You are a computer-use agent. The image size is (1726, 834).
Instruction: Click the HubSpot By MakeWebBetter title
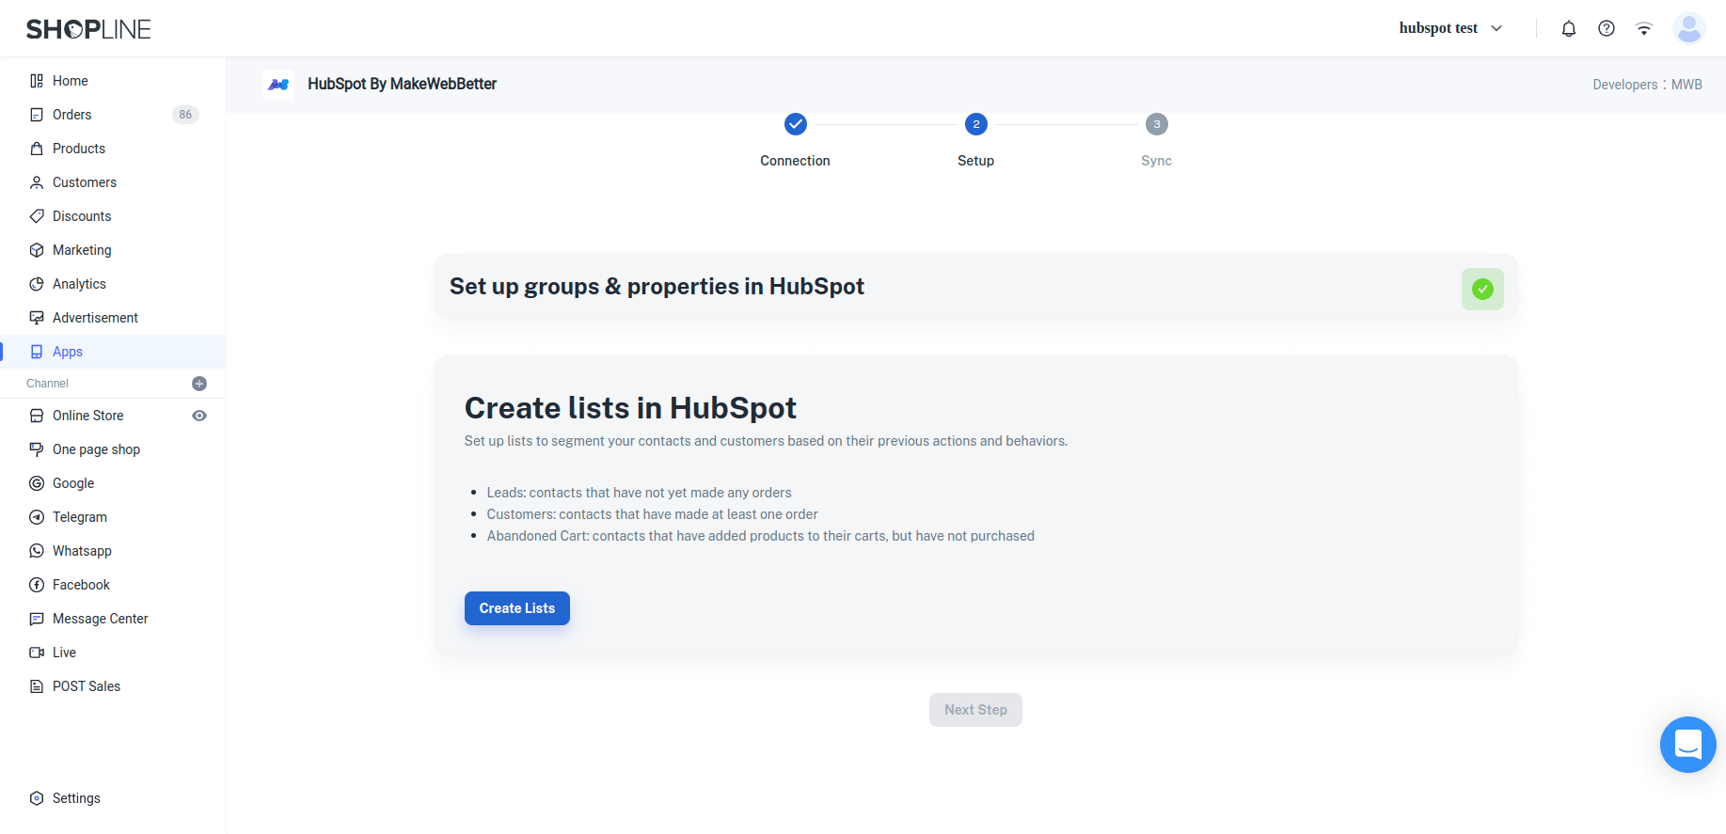click(x=402, y=84)
